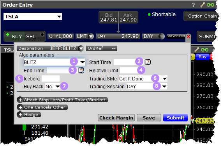The height and width of the screenshot is (146, 222).
Task: Click the green chain link icon in Order Entry
Action: [x=210, y=5]
